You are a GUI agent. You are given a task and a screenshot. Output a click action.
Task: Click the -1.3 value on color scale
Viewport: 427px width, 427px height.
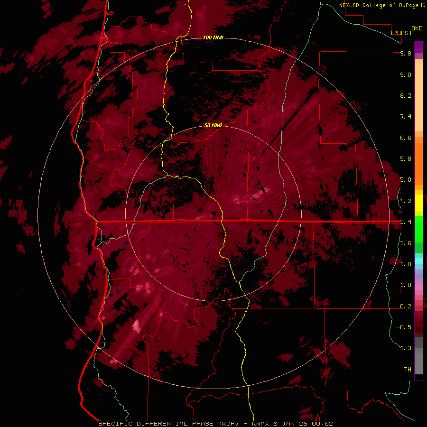404,348
